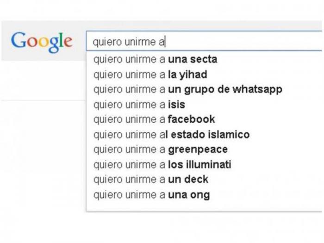Click the 'al estado islamico' suggestion
Image resolution: width=324 pixels, height=243 pixels.
171,134
